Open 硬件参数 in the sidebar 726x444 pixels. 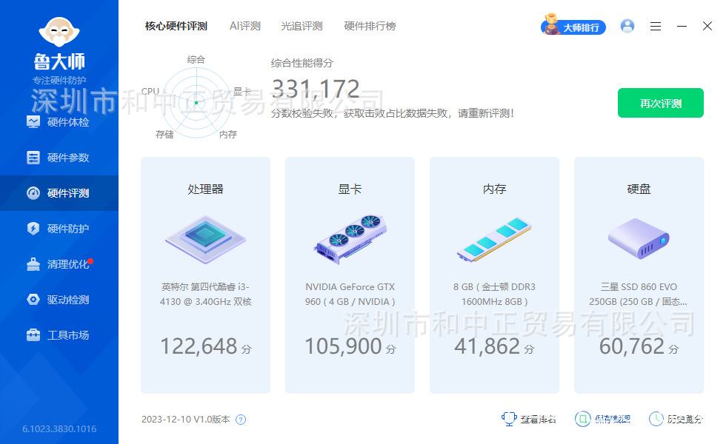[x=59, y=158]
